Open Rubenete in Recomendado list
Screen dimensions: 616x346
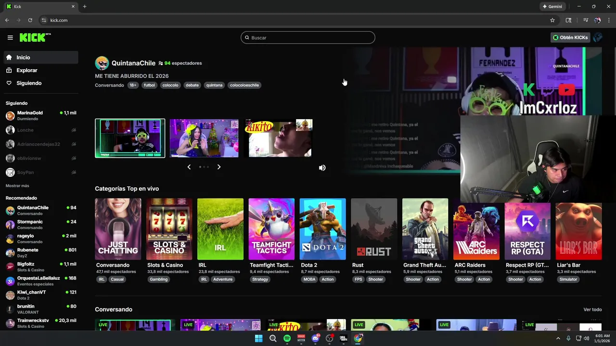[40, 253]
